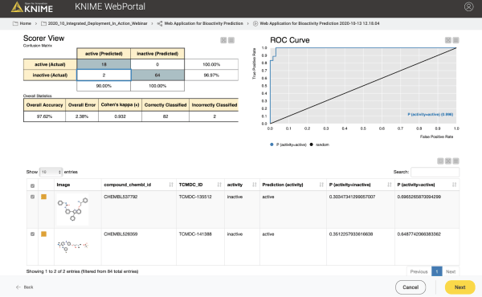The height and width of the screenshot is (297, 482).
Task: Click compound id CHEMBL528359
Action: pyautogui.click(x=120, y=234)
